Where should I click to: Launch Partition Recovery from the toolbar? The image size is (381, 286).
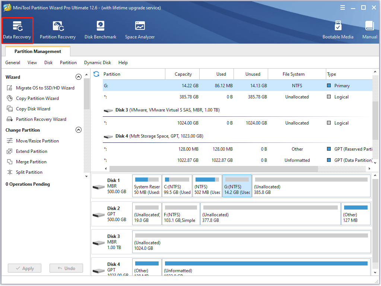pyautogui.click(x=58, y=31)
